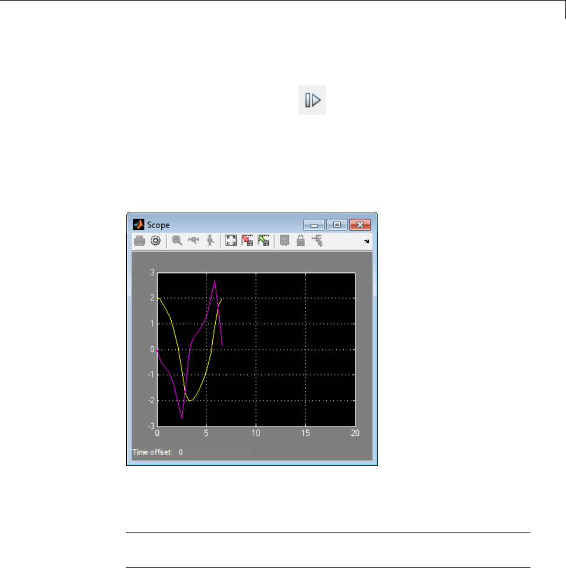
Task: Maximize the Scope window
Action: (337, 225)
